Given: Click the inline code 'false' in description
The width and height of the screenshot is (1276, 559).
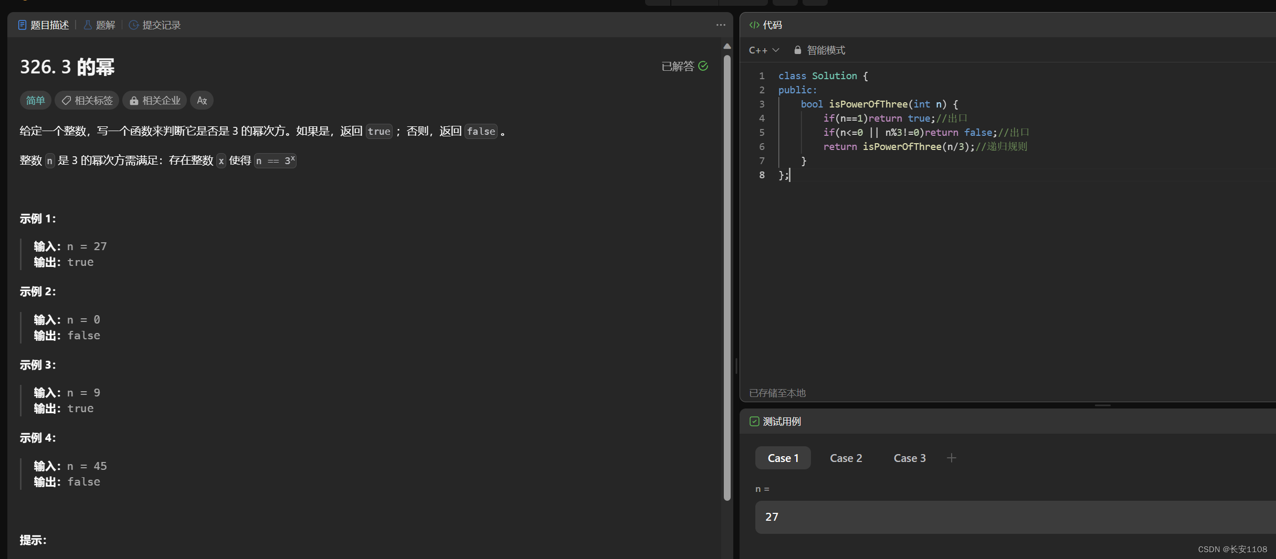Looking at the screenshot, I should point(481,131).
